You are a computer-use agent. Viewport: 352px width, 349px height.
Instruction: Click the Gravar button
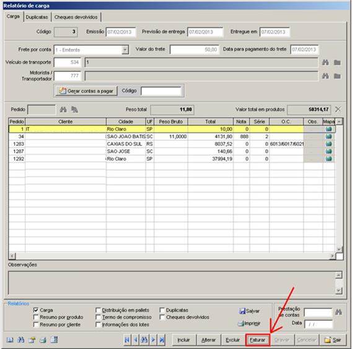pos(282,340)
